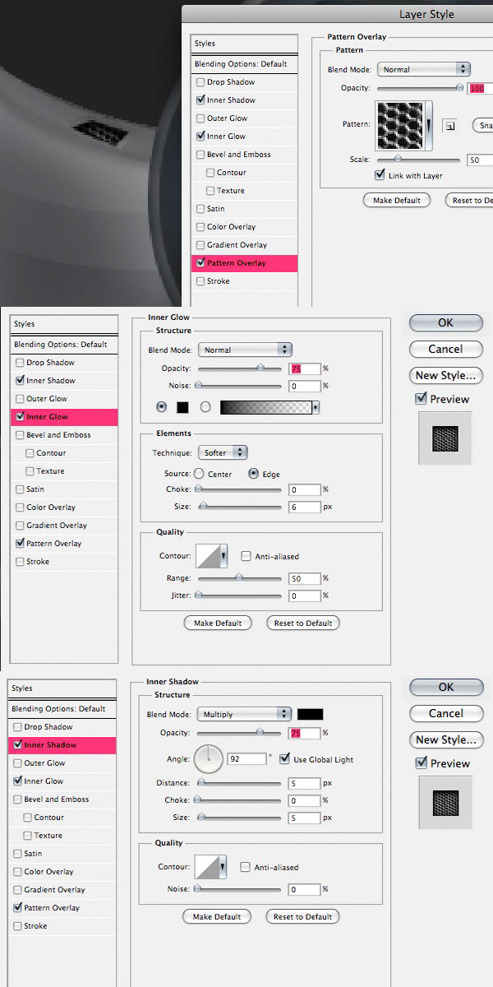Click the Angle dial in Inner Shadow
The width and height of the screenshot is (493, 987).
coord(209,759)
